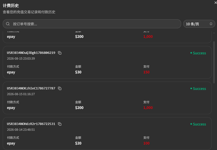Copy order number USR3834NOHdzR2r1786722531

pyautogui.click(x=60, y=124)
